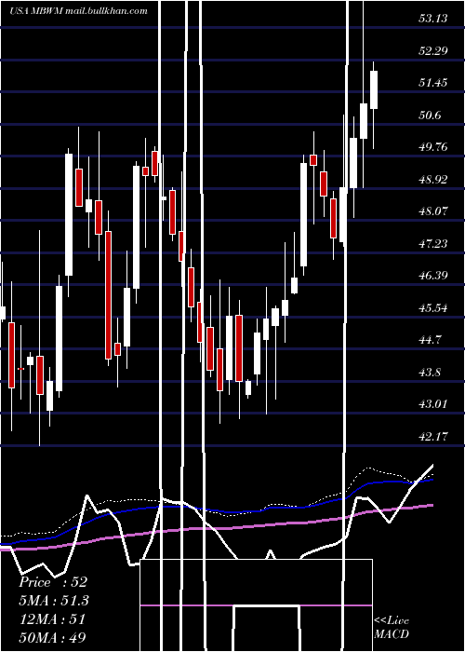Click the 48.92 price axis label
Screen dimensions: 465x652
433,180
